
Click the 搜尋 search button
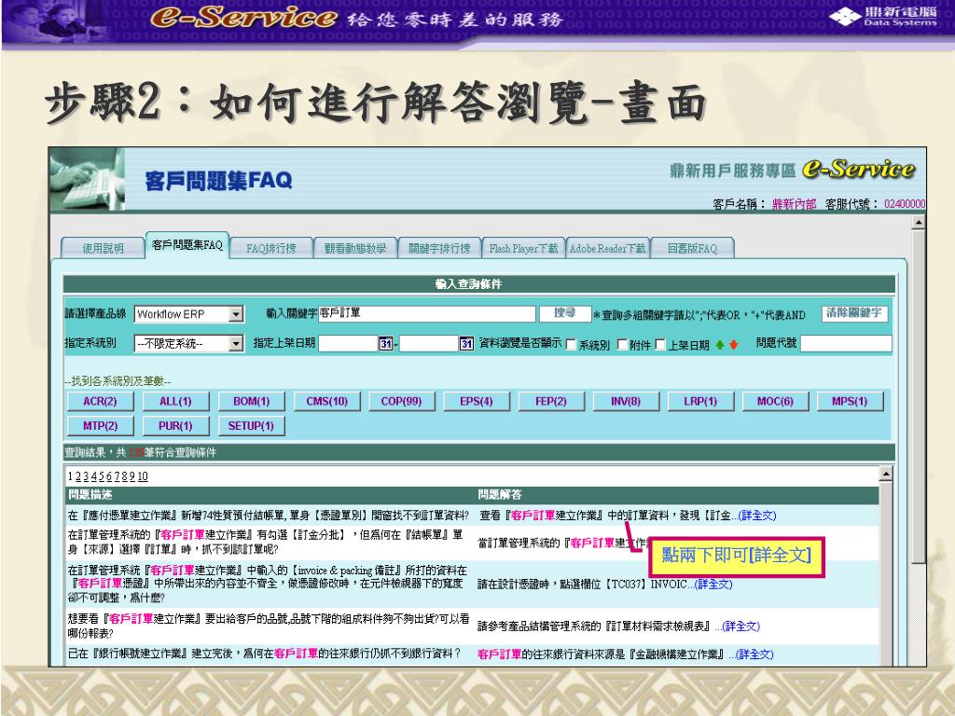click(x=564, y=313)
